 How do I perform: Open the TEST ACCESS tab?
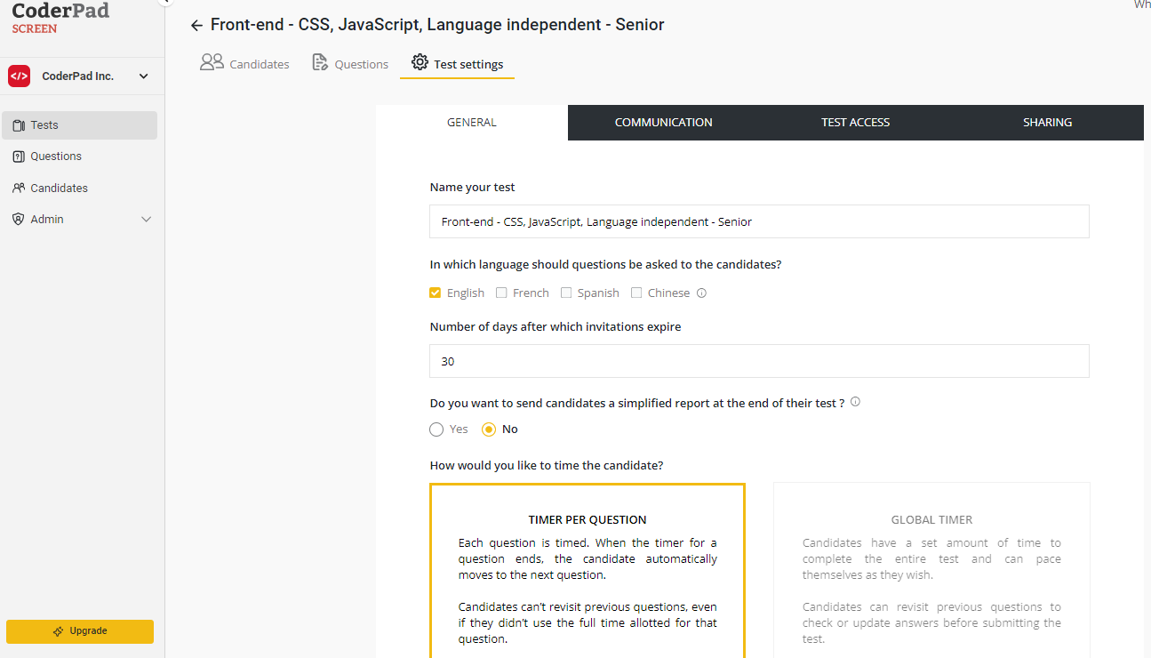855,123
